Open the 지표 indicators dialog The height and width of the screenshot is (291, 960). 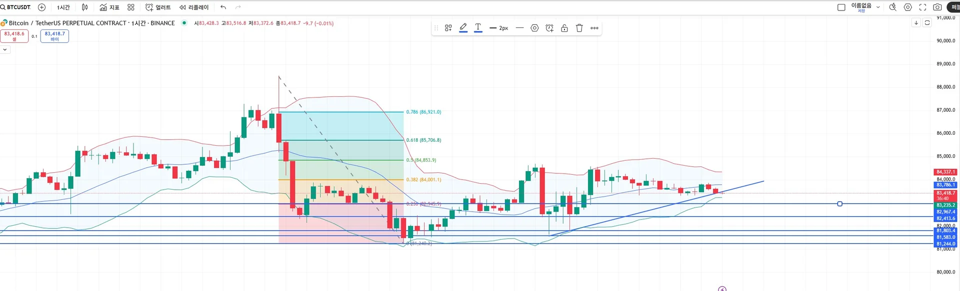pyautogui.click(x=109, y=7)
